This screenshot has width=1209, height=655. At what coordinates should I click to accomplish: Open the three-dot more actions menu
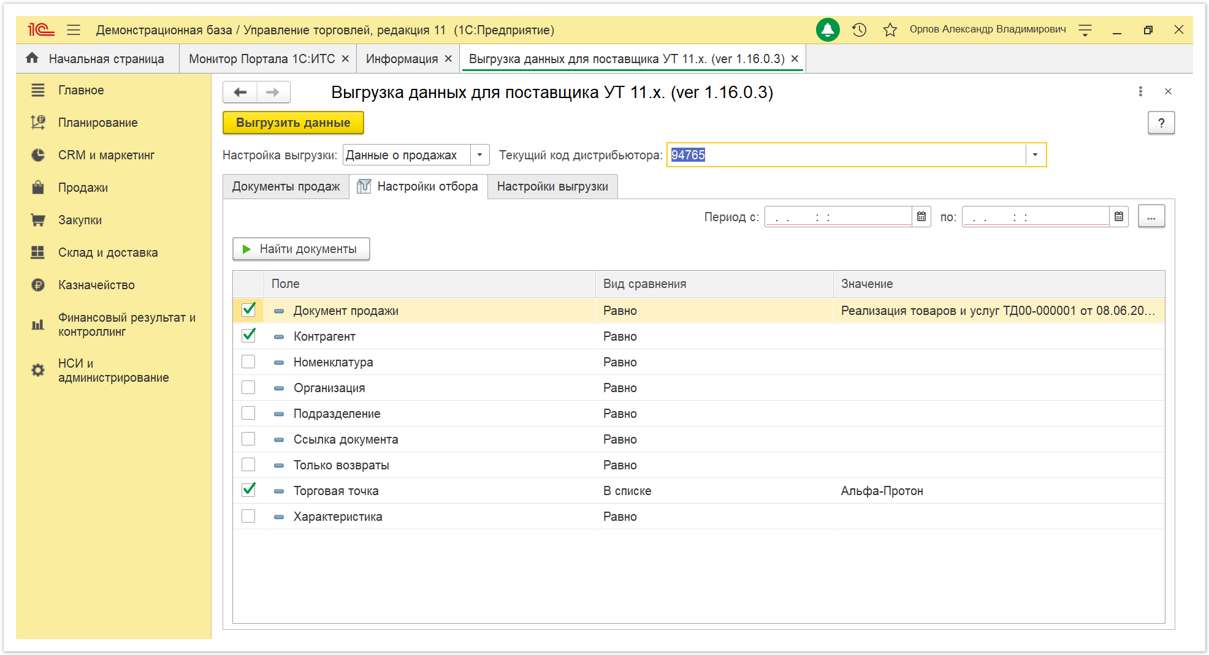(1140, 91)
